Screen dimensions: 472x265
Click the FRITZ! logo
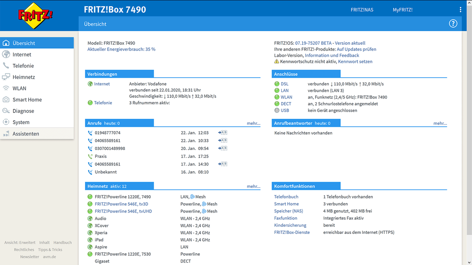(35, 16)
